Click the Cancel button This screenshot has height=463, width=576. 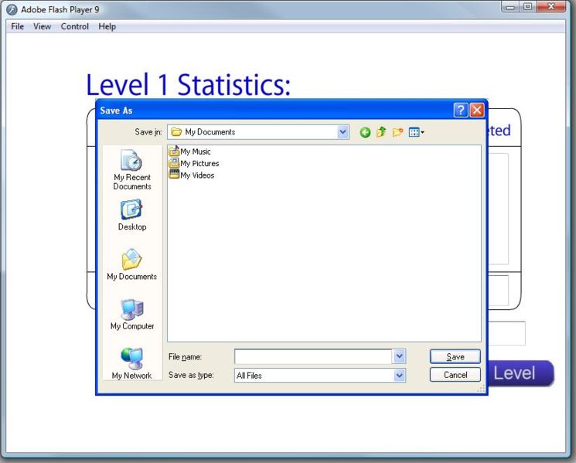(x=455, y=375)
